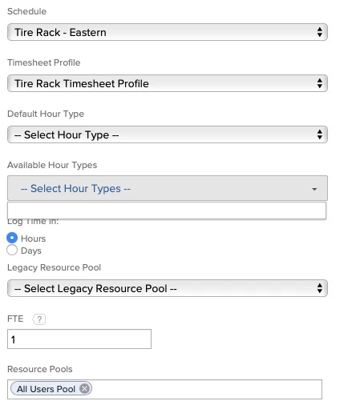This screenshot has height=409, width=356.
Task: Click the Timesheet Profile stepper arrows
Action: pyautogui.click(x=319, y=83)
